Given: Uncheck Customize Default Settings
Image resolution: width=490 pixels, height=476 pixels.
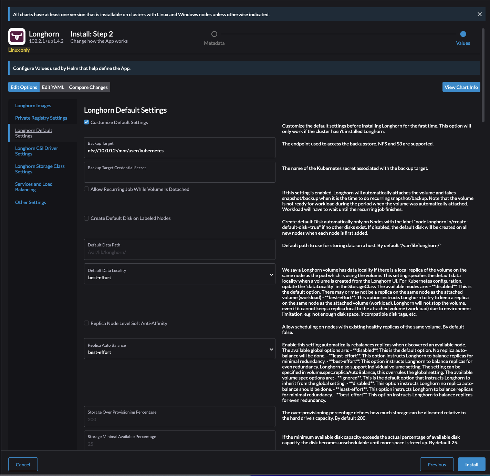Looking at the screenshot, I should click(x=87, y=122).
